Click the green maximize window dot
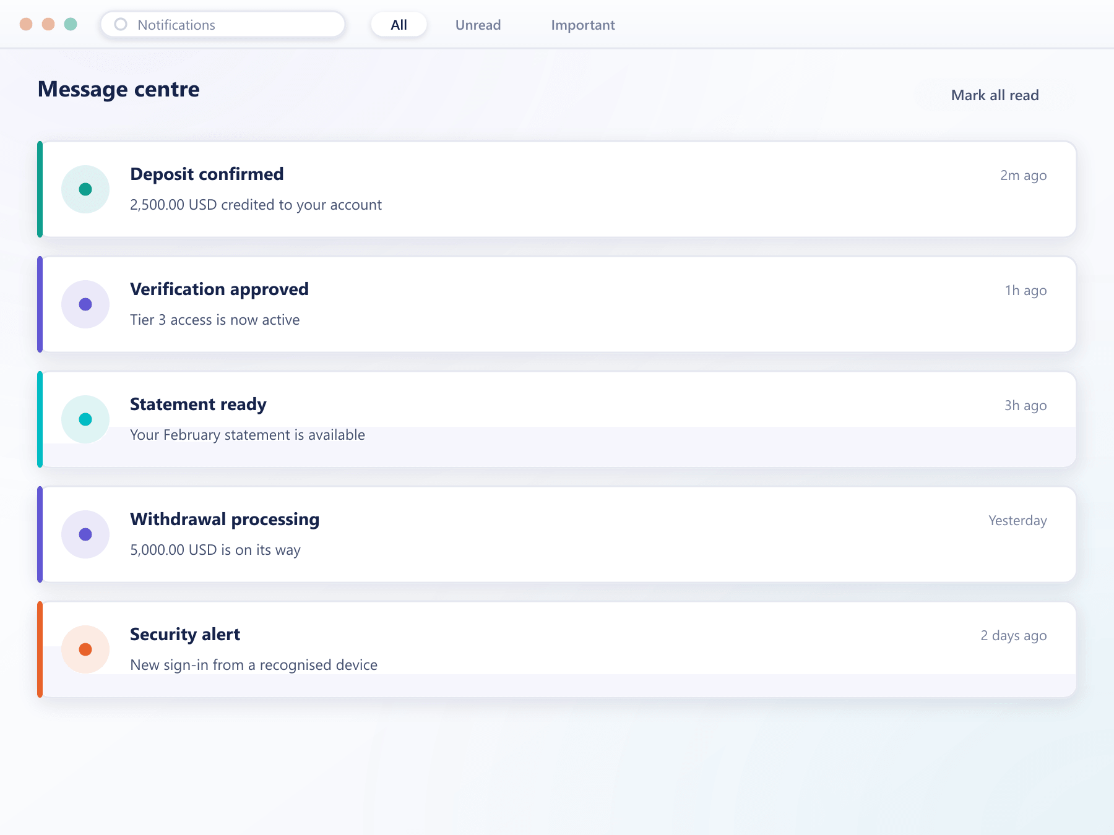 tap(71, 24)
